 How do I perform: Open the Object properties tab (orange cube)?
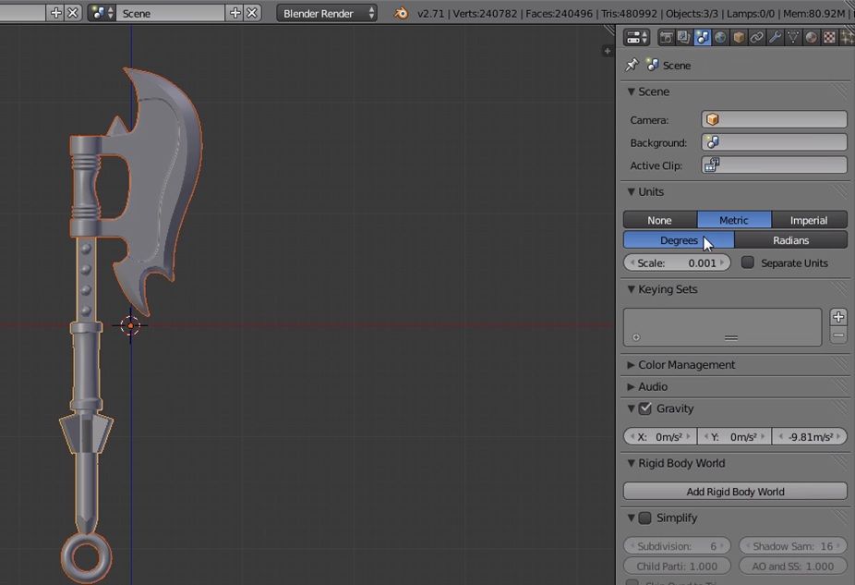tap(739, 37)
